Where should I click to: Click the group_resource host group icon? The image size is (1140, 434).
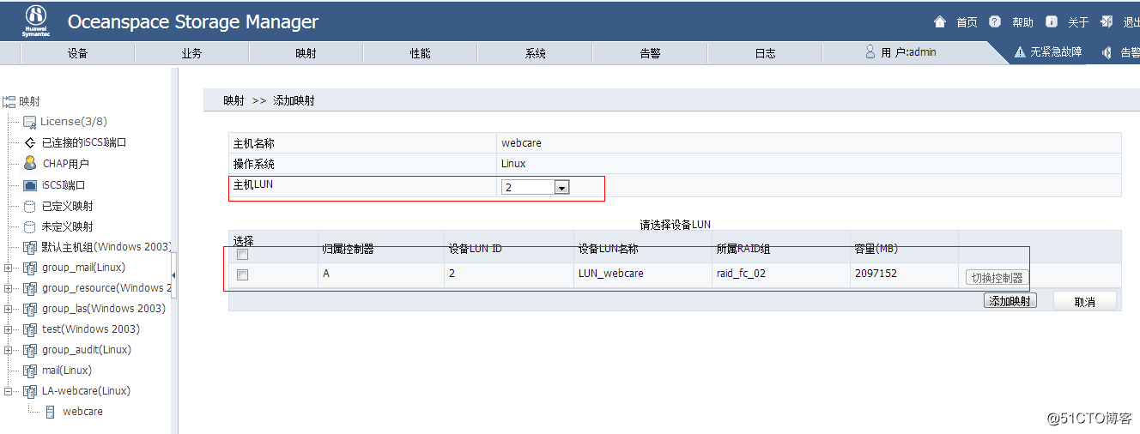(30, 288)
